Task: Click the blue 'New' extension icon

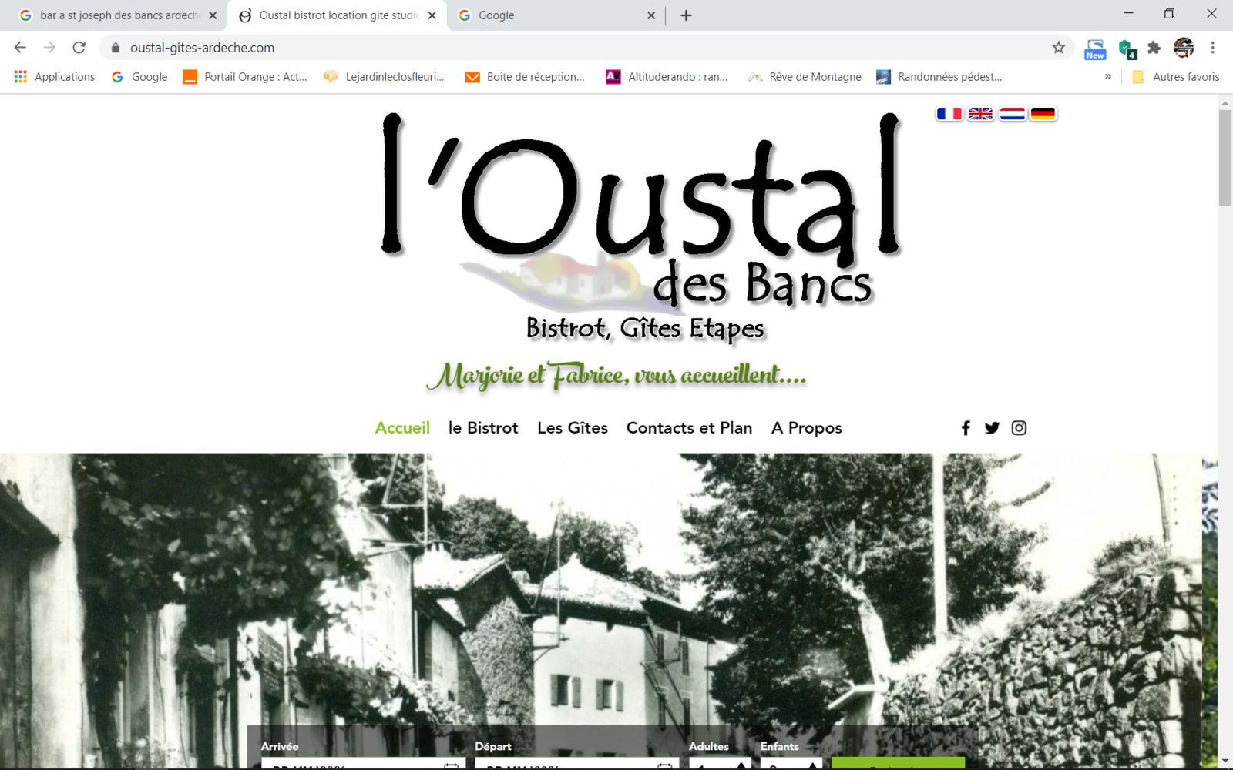Action: click(x=1095, y=49)
